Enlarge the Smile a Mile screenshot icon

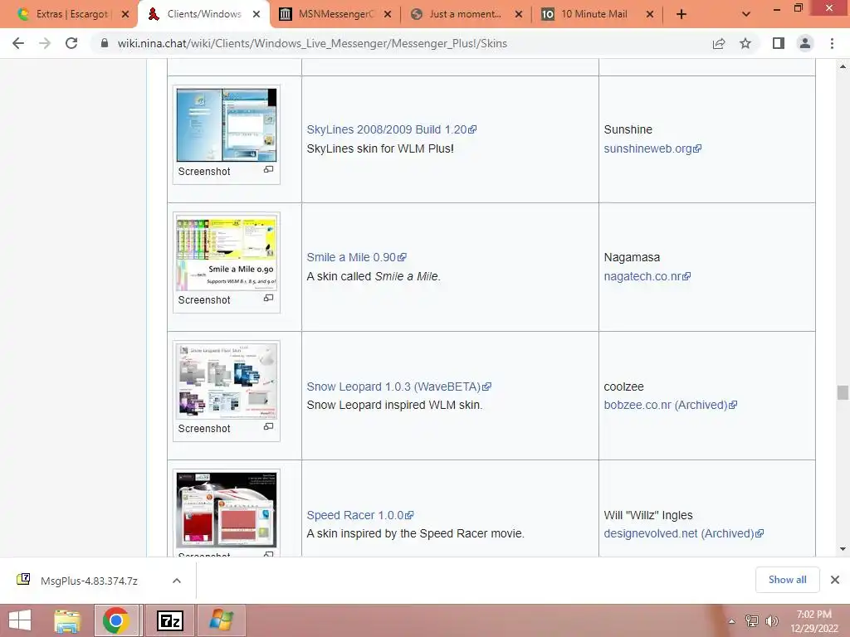[x=268, y=298]
